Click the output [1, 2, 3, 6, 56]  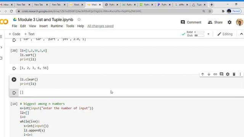[34, 68]
